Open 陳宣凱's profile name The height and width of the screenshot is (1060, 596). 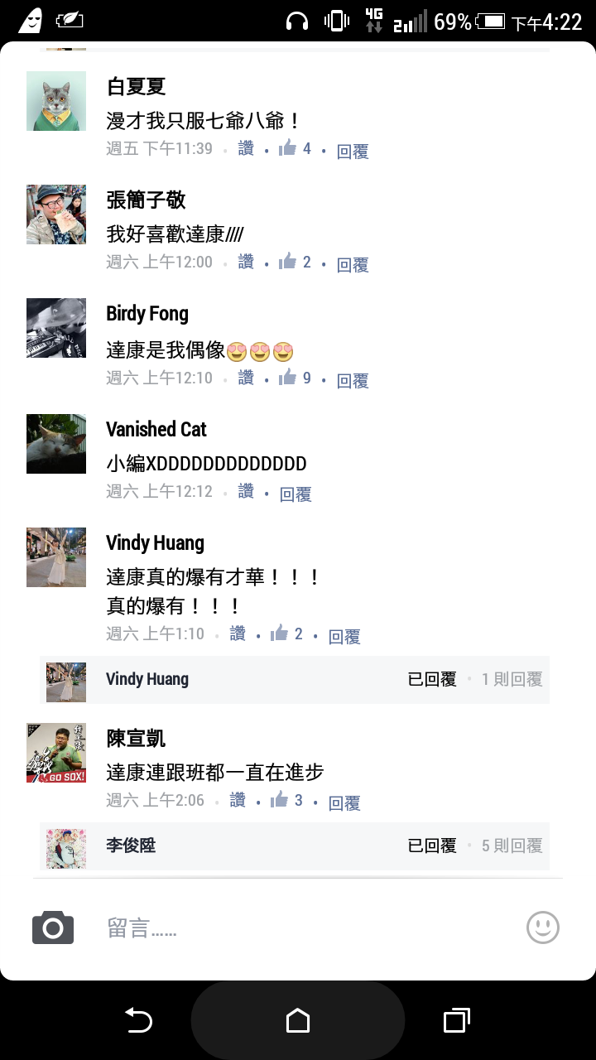click(x=136, y=738)
